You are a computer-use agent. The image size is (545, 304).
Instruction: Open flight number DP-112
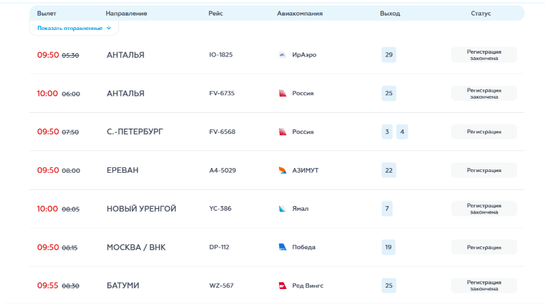coord(219,247)
